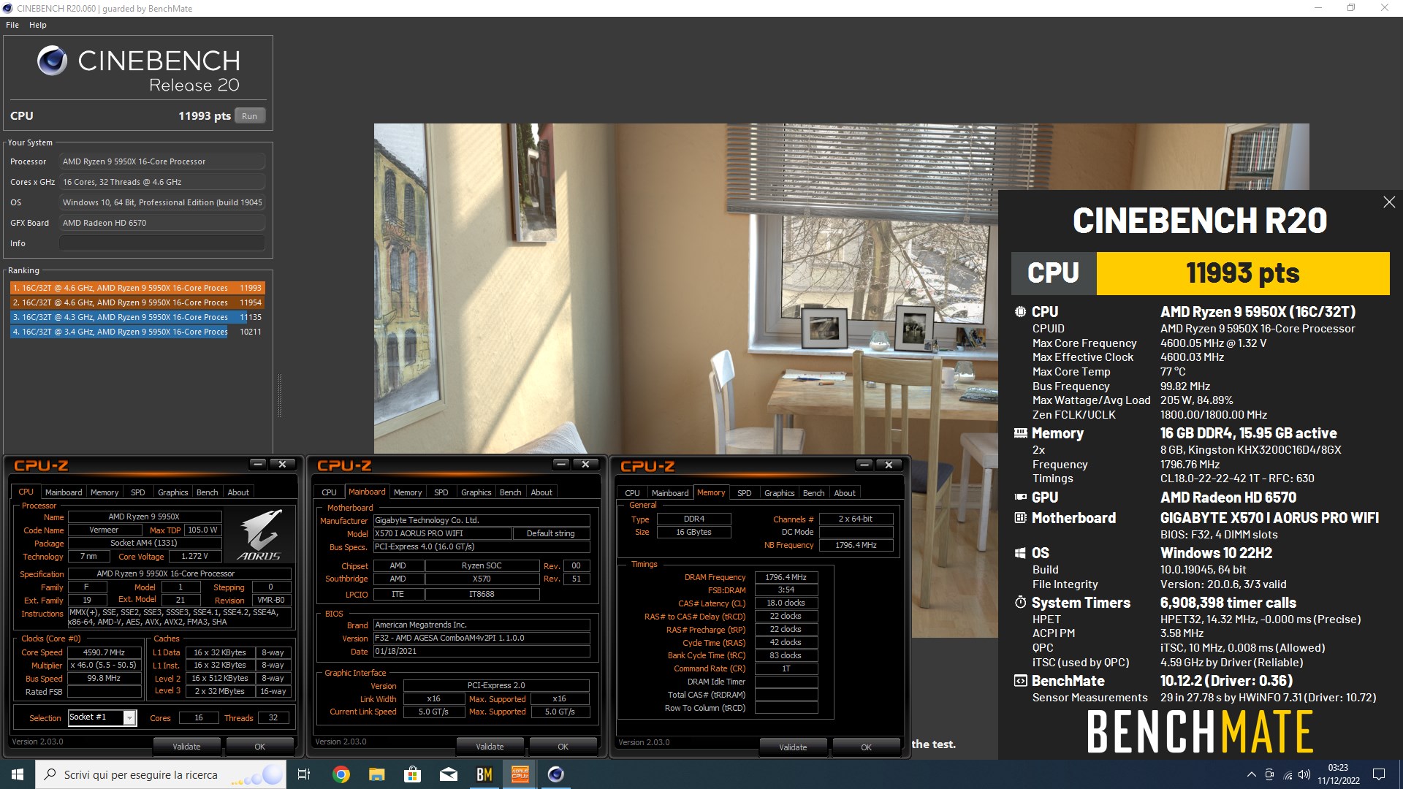
Task: Open Task View from the taskbar
Action: click(x=304, y=774)
